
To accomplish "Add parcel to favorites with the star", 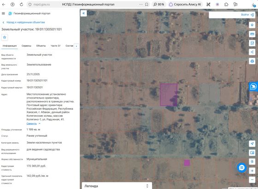I will point(5,37).
